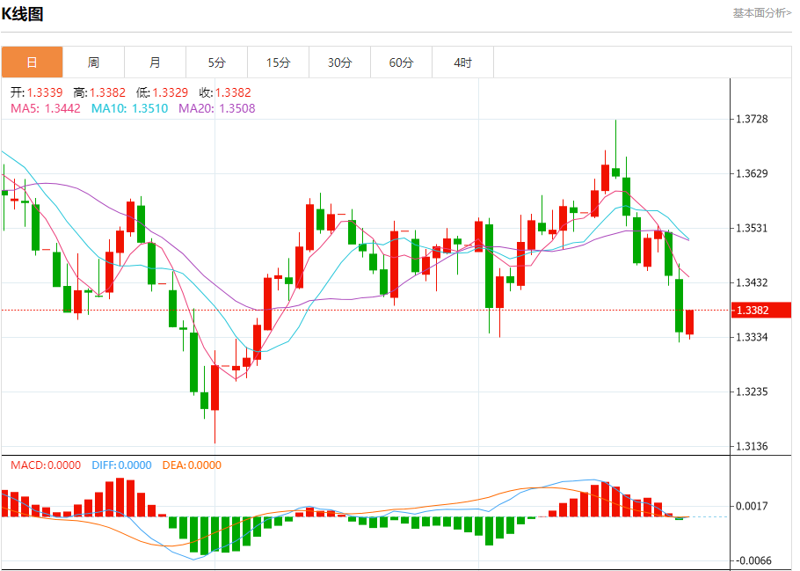Switch to the 周 weekly tab
800x571 pixels.
(93, 62)
